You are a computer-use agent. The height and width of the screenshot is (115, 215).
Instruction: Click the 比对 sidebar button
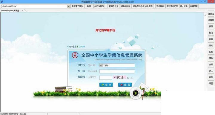(211, 33)
